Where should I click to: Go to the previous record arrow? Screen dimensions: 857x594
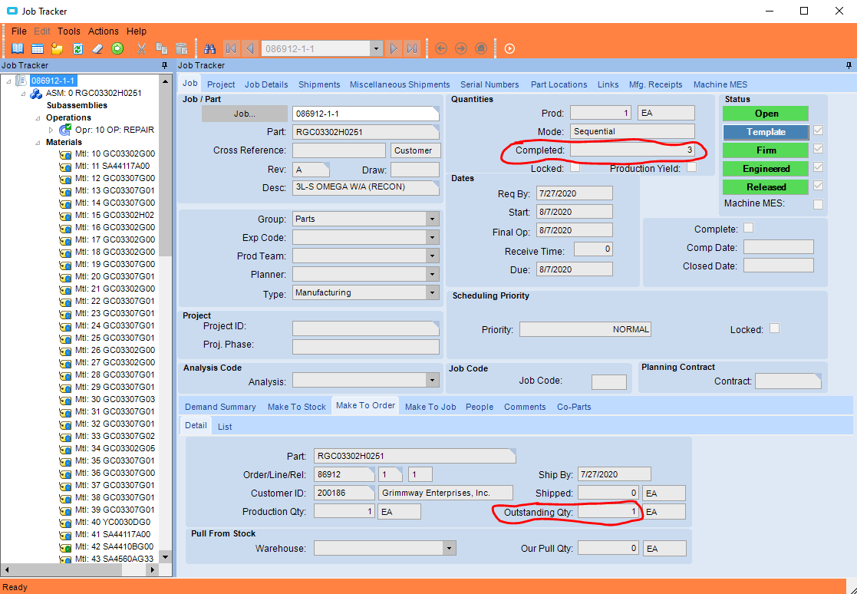pos(250,48)
